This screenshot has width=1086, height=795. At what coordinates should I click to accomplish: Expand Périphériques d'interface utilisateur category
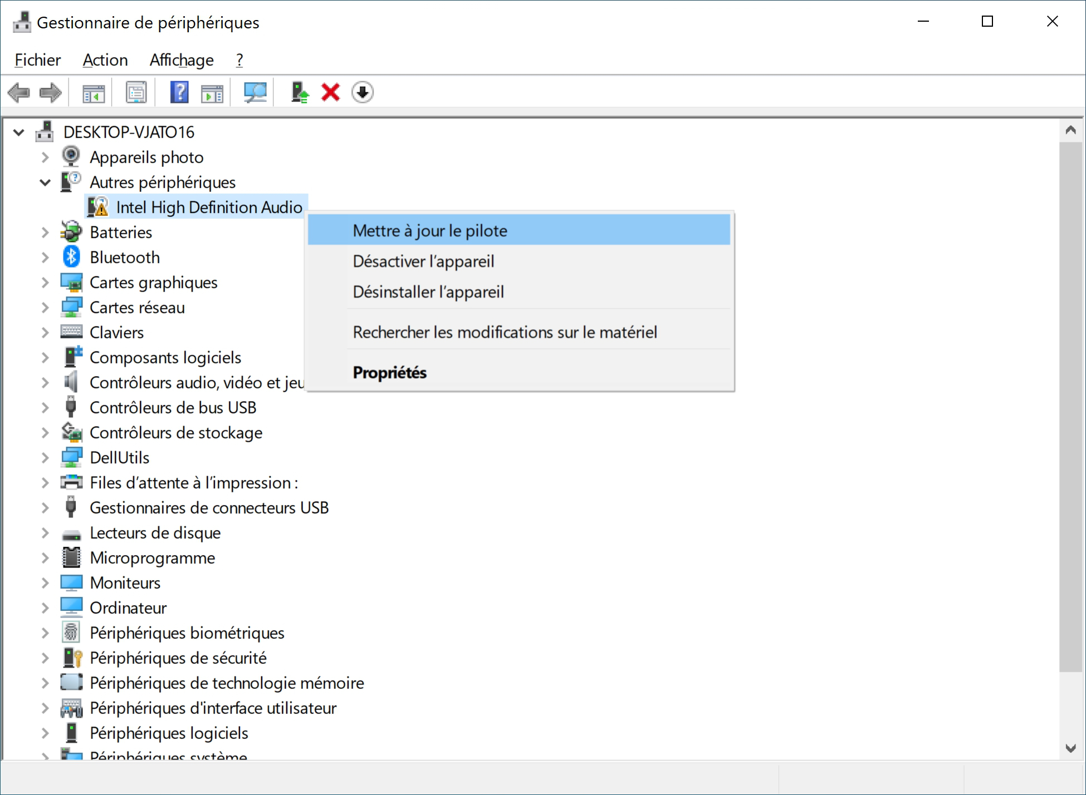[x=45, y=708]
